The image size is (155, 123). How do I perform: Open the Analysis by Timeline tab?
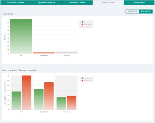coord(77,2)
